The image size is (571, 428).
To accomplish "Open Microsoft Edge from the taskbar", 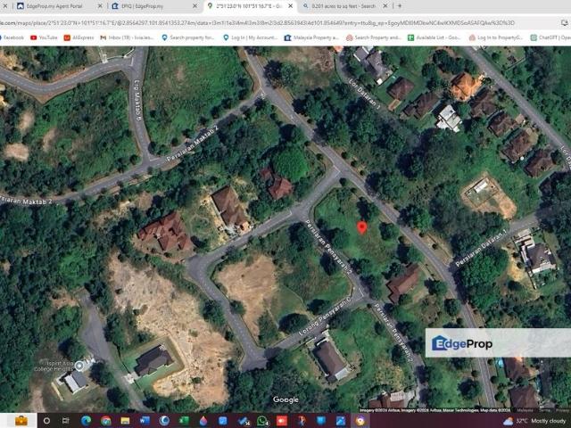I will pyautogui.click(x=86, y=420).
